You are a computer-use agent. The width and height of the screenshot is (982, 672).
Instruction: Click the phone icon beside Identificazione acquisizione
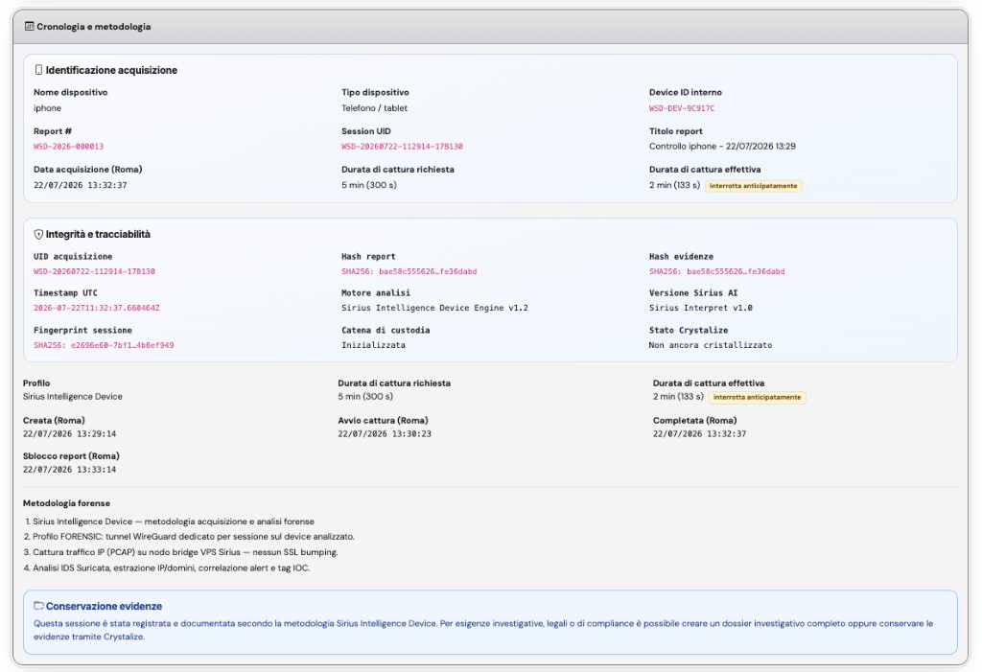[x=38, y=70]
